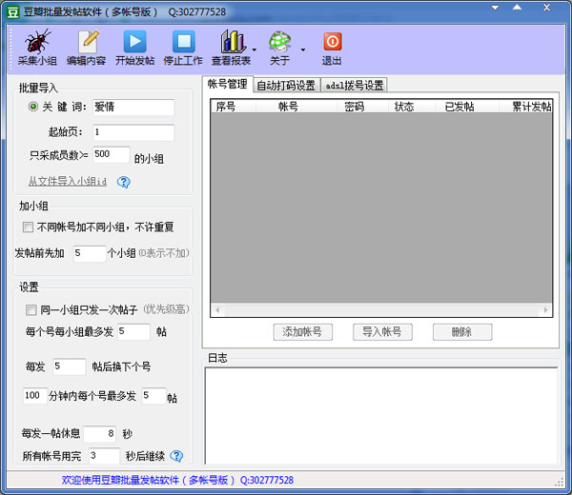Click the keyword field containing 爱情

pyautogui.click(x=133, y=107)
